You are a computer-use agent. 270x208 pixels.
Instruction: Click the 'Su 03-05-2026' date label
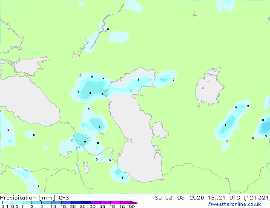[179, 198]
